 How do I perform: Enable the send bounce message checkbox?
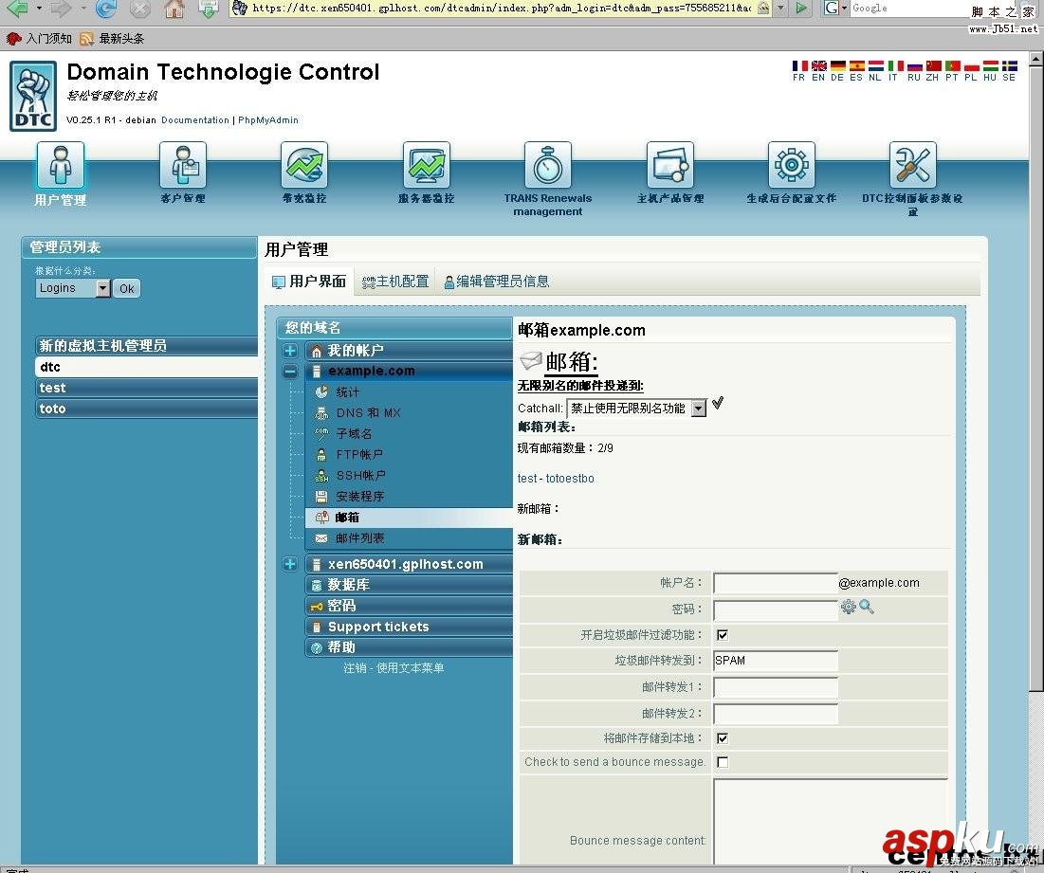coord(723,762)
